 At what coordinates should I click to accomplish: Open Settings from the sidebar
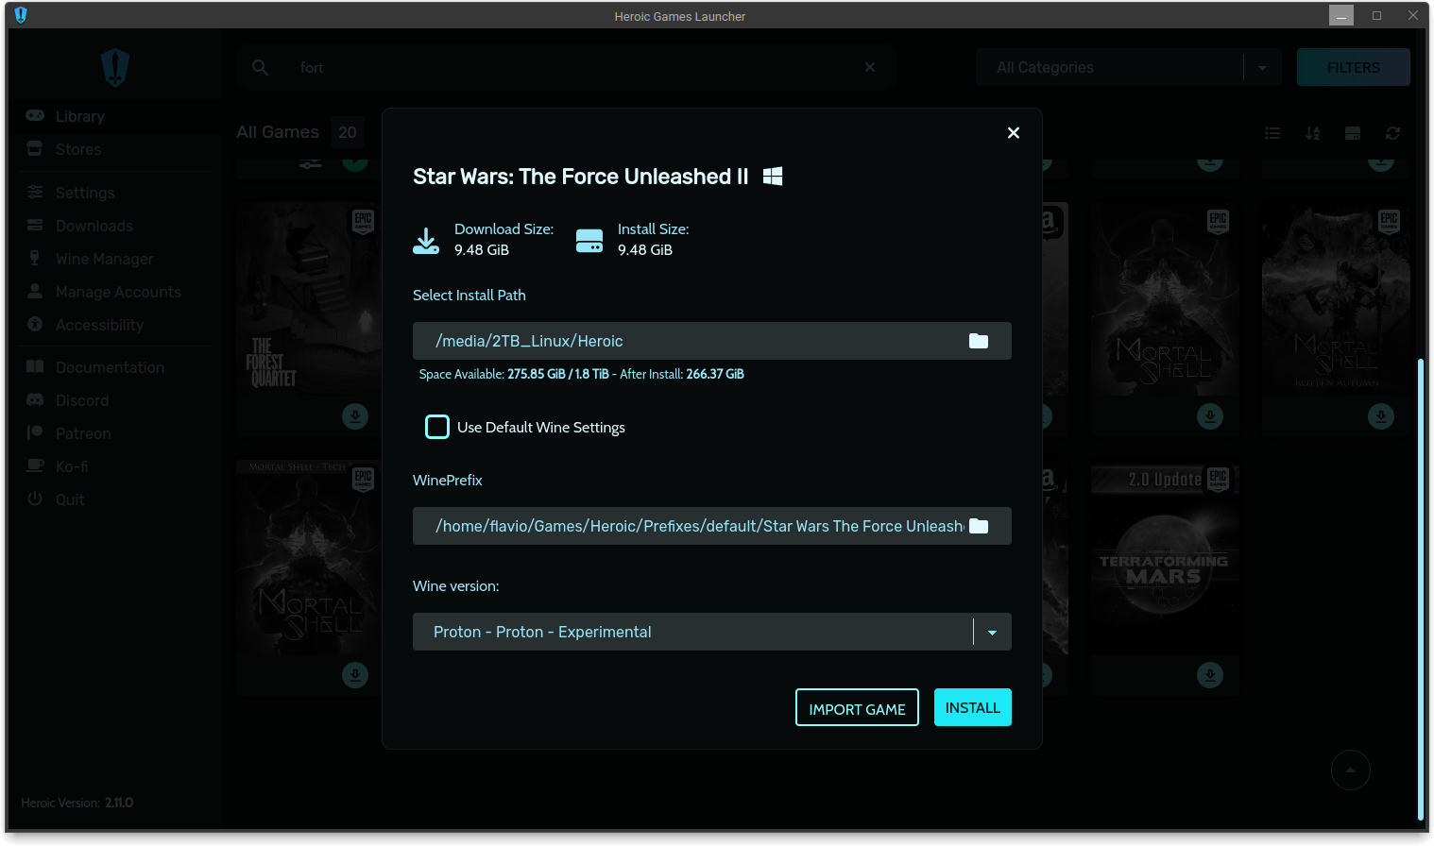point(85,193)
